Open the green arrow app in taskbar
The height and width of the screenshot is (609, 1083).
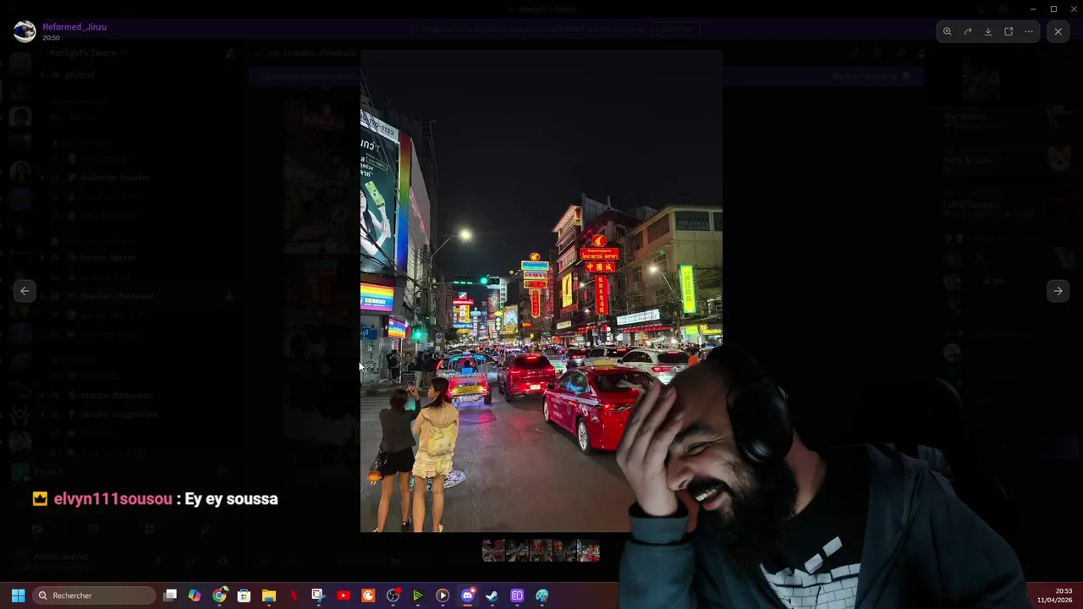pyautogui.click(x=418, y=595)
